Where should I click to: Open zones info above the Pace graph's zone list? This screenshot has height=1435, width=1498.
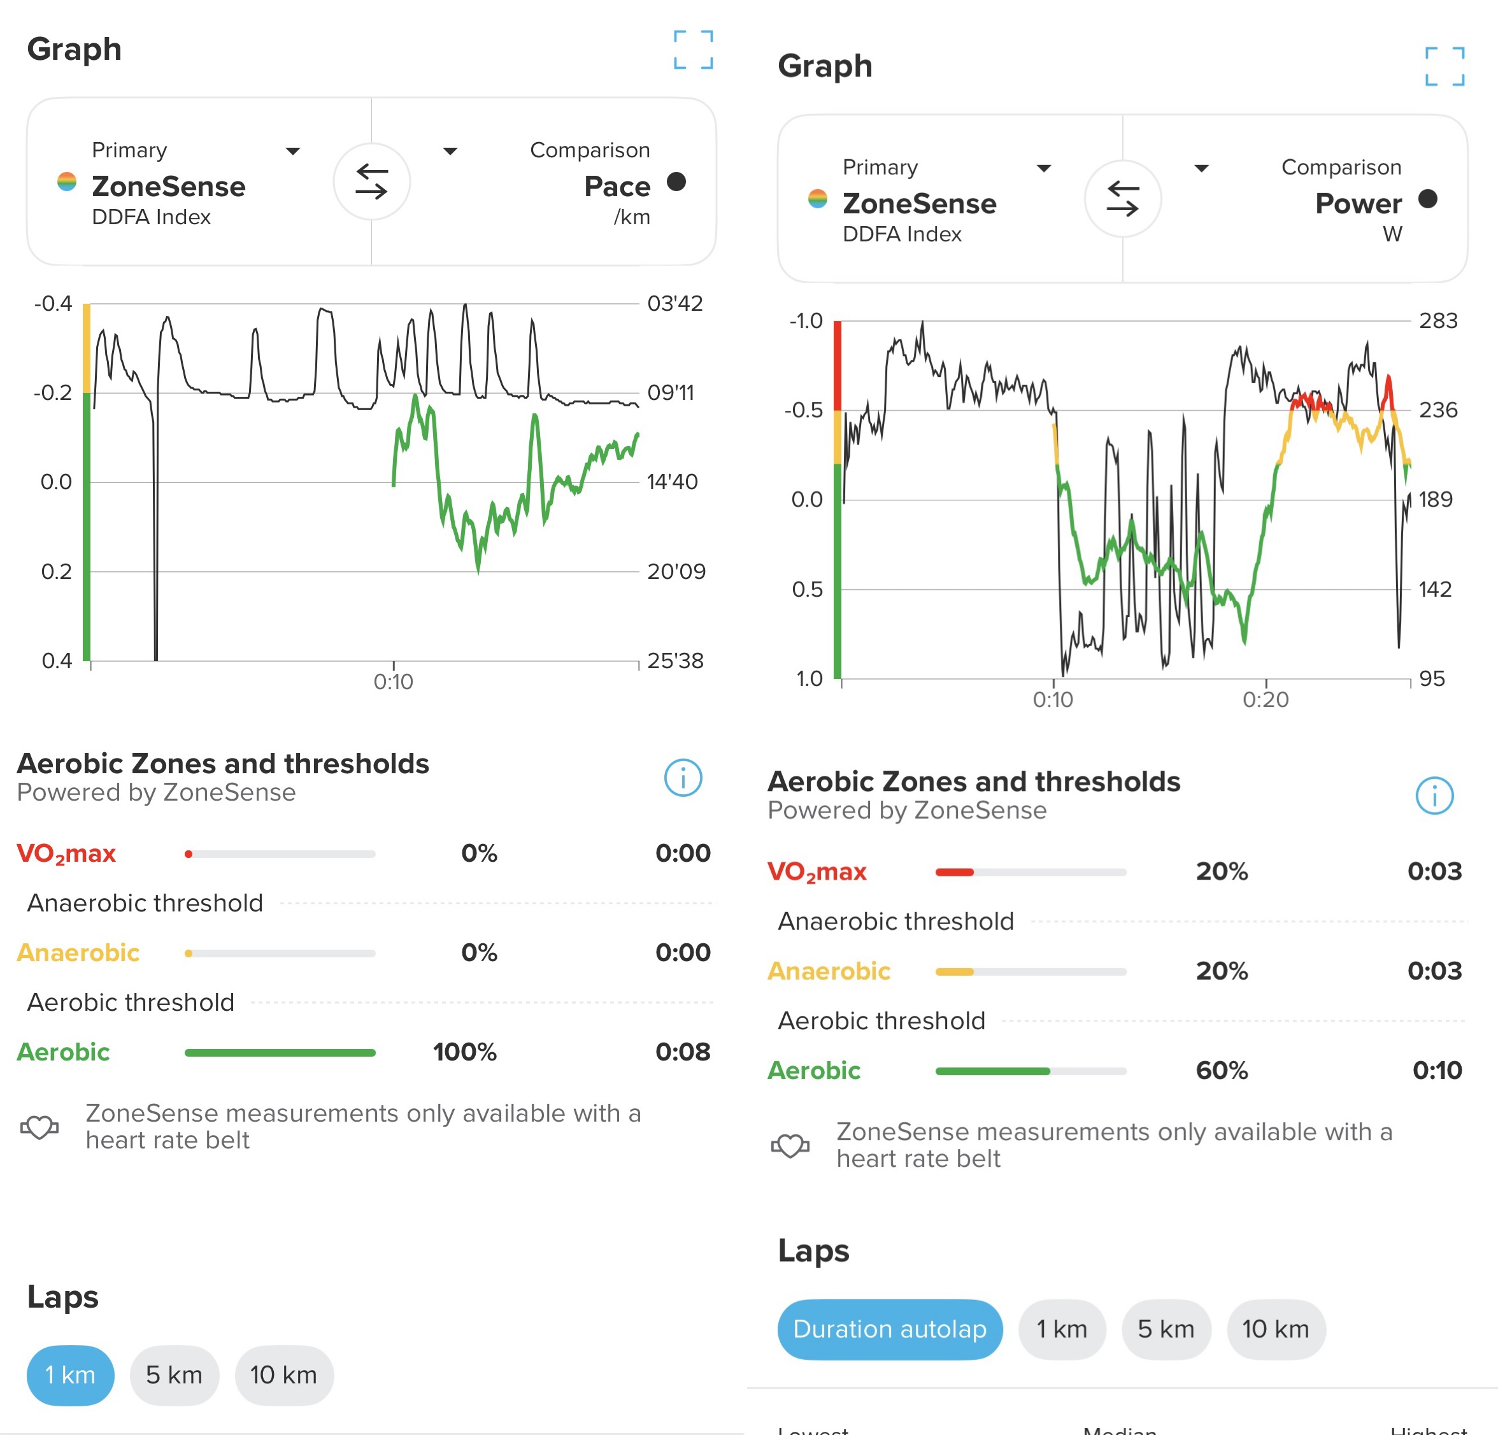coord(683,778)
